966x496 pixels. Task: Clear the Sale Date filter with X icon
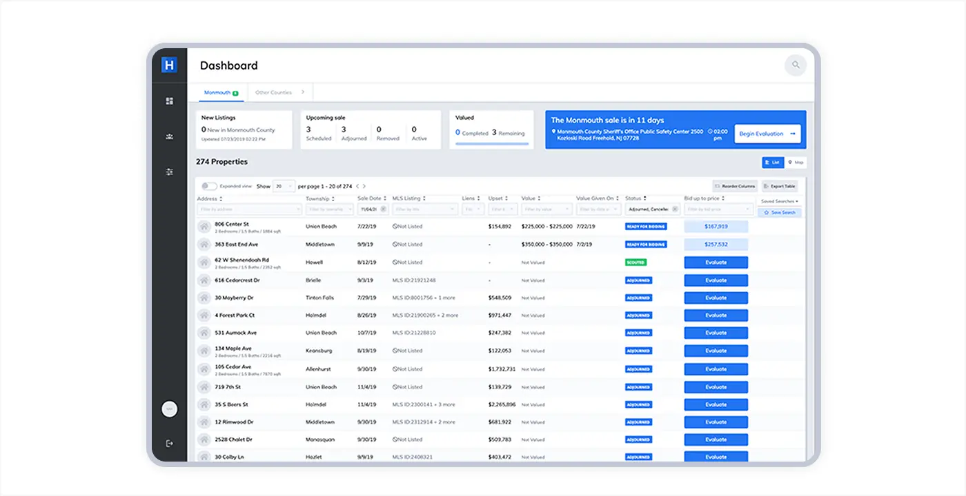pos(383,209)
